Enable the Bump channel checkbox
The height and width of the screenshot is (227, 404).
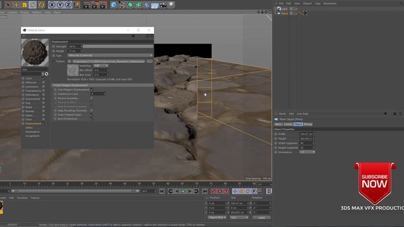(x=44, y=107)
